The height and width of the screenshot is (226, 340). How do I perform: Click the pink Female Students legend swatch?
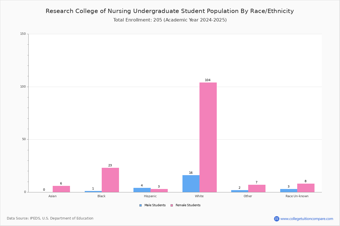(172, 205)
